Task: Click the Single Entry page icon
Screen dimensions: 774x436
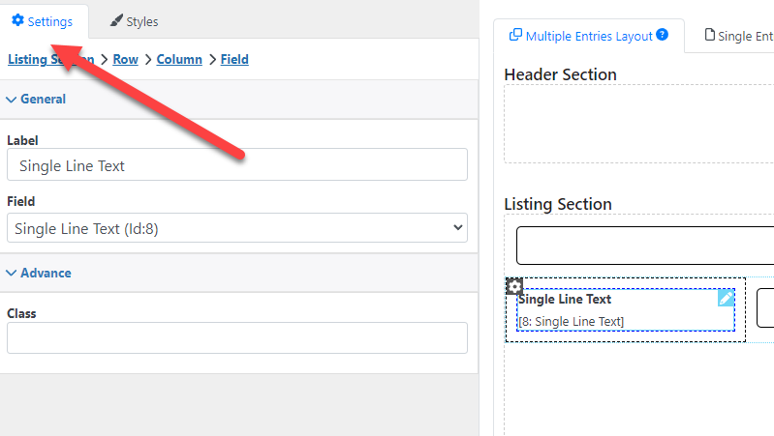Action: [709, 35]
